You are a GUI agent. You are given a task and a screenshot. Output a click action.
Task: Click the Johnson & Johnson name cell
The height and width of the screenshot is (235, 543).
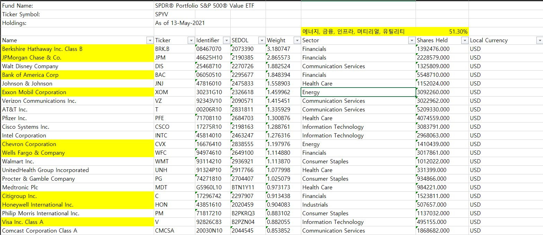(x=78, y=83)
